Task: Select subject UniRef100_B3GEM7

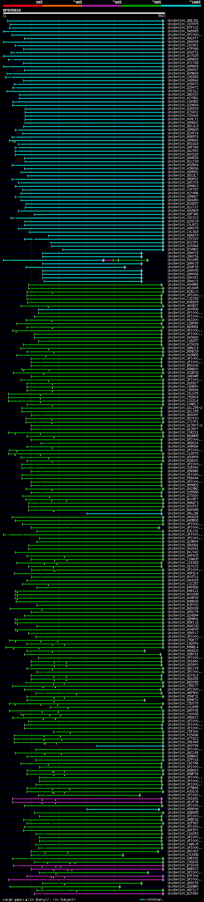Action: pyautogui.click(x=183, y=204)
